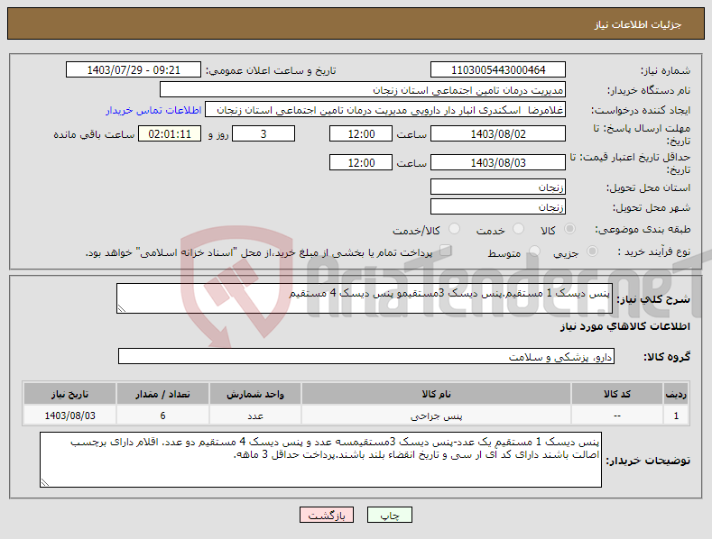Select the جزیی purchase type radio
Screen dimensions: 712x539
pyautogui.click(x=592, y=251)
